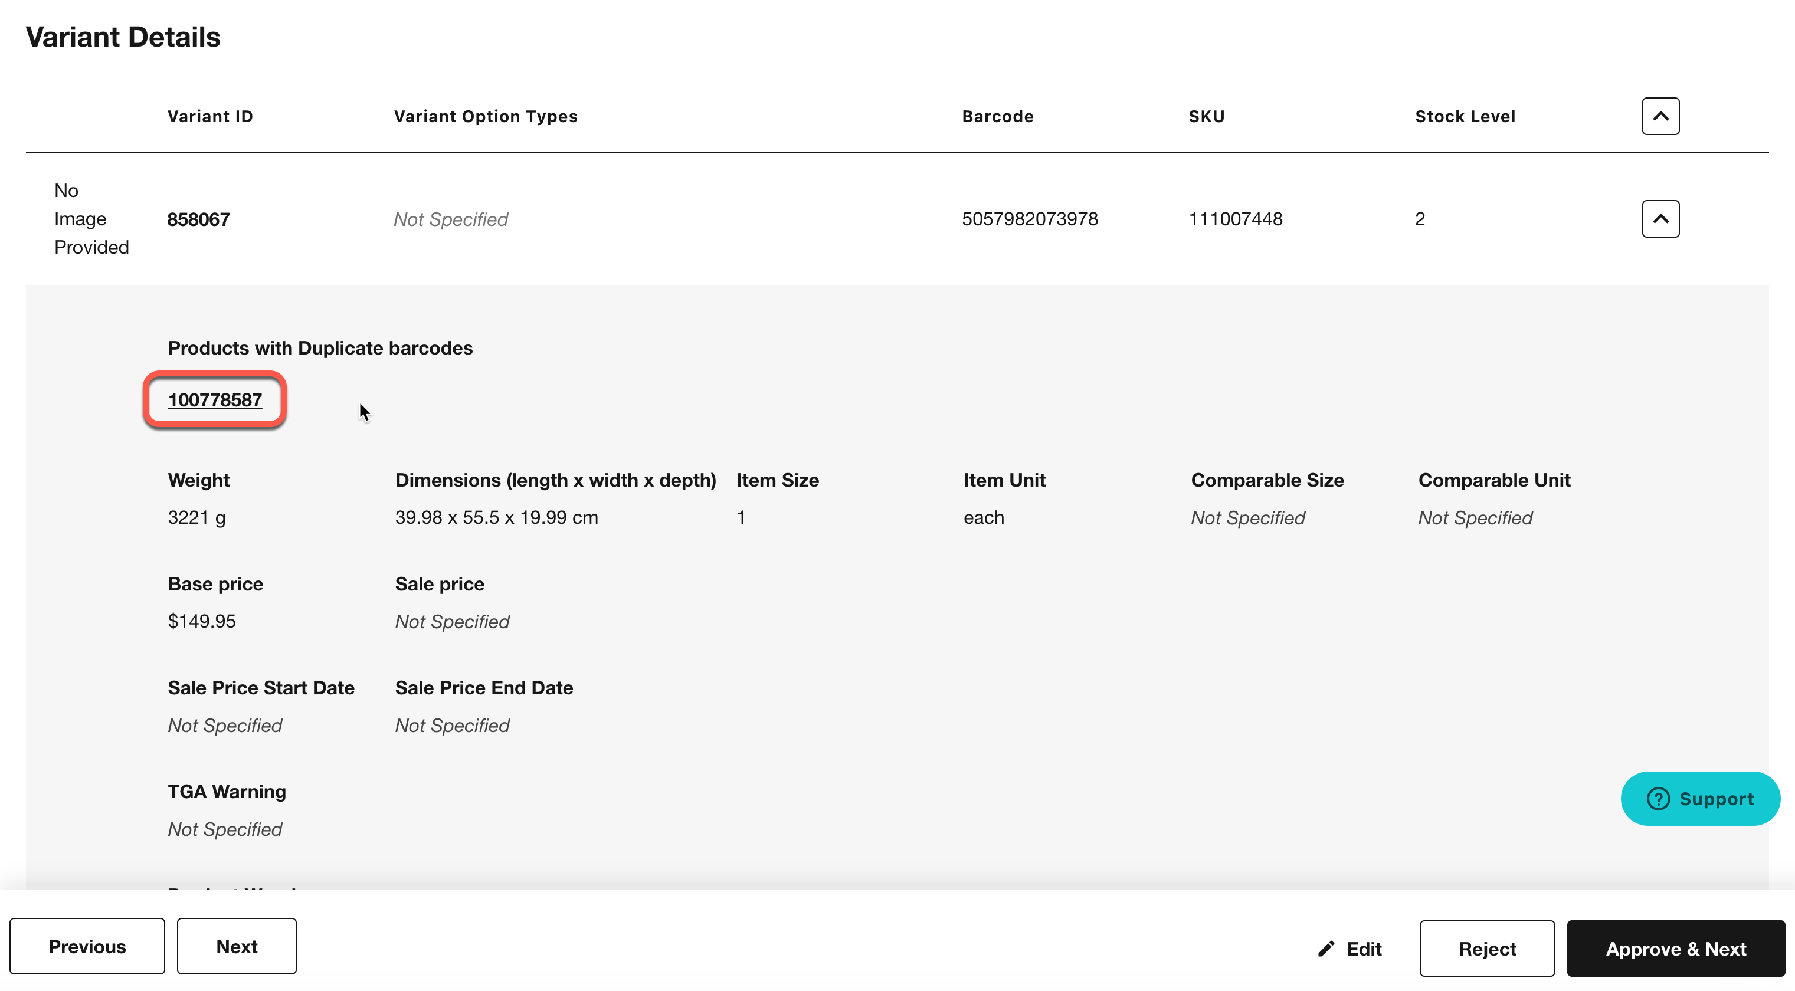
Task: Click the Previous button
Action: pos(87,946)
